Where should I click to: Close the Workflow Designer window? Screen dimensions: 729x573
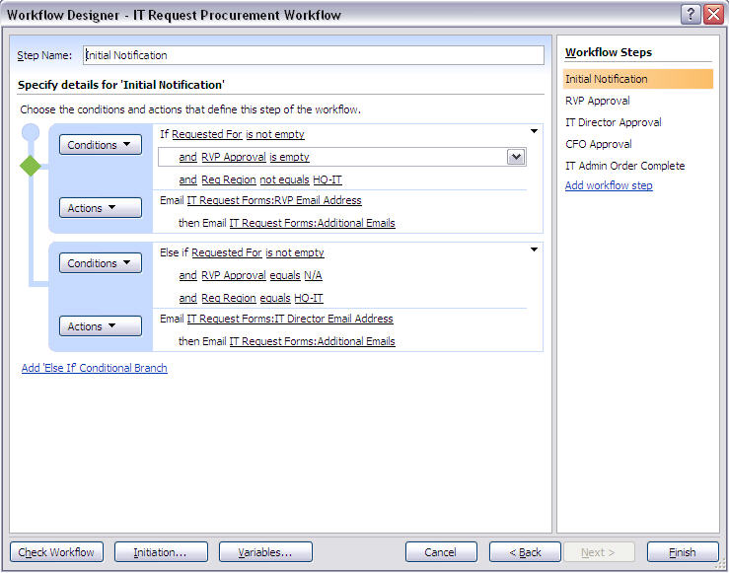[713, 15]
